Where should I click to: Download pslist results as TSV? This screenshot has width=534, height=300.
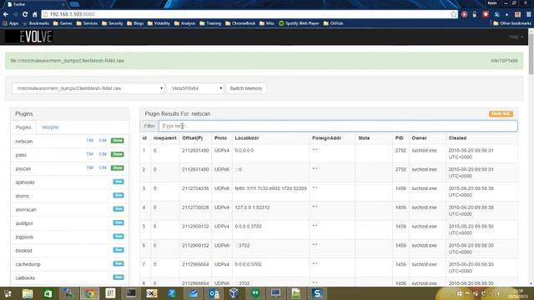[89, 154]
